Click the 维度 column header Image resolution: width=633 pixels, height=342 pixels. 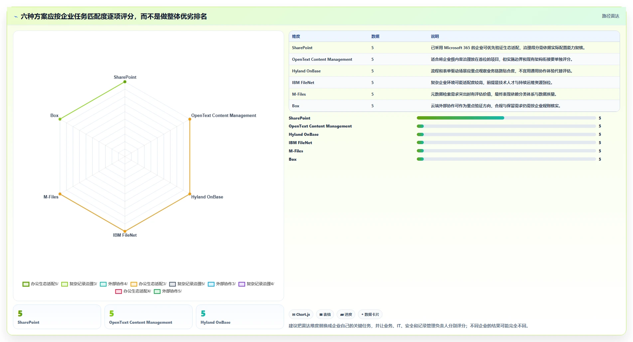(x=296, y=37)
